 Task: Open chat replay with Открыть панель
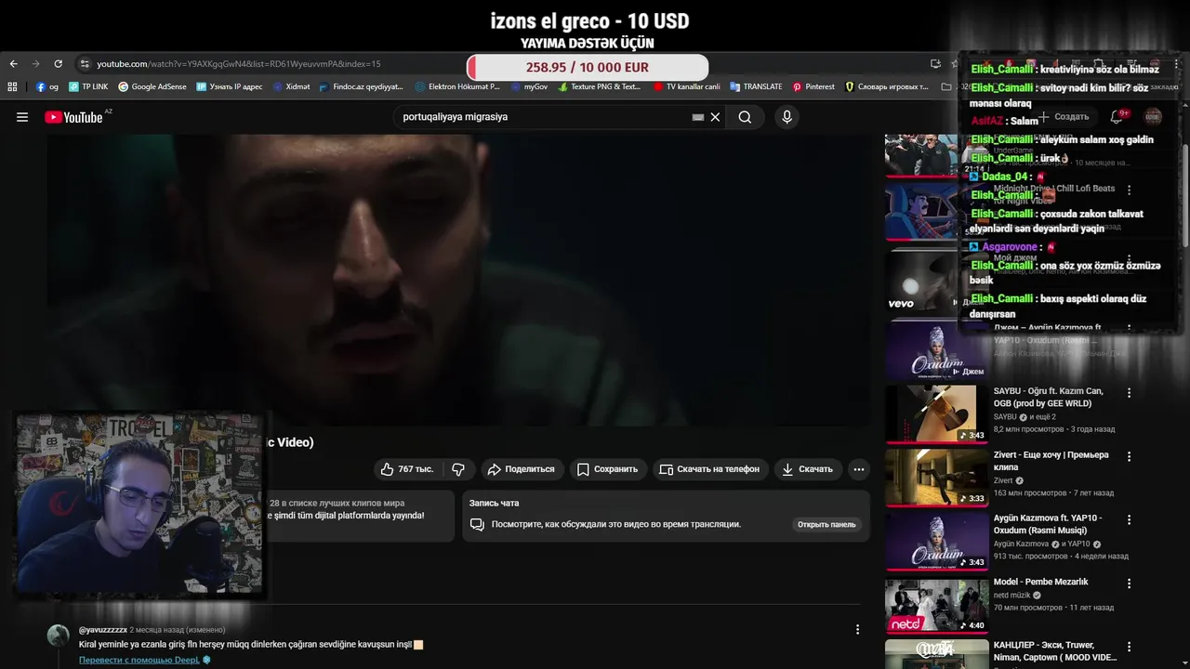coord(826,524)
